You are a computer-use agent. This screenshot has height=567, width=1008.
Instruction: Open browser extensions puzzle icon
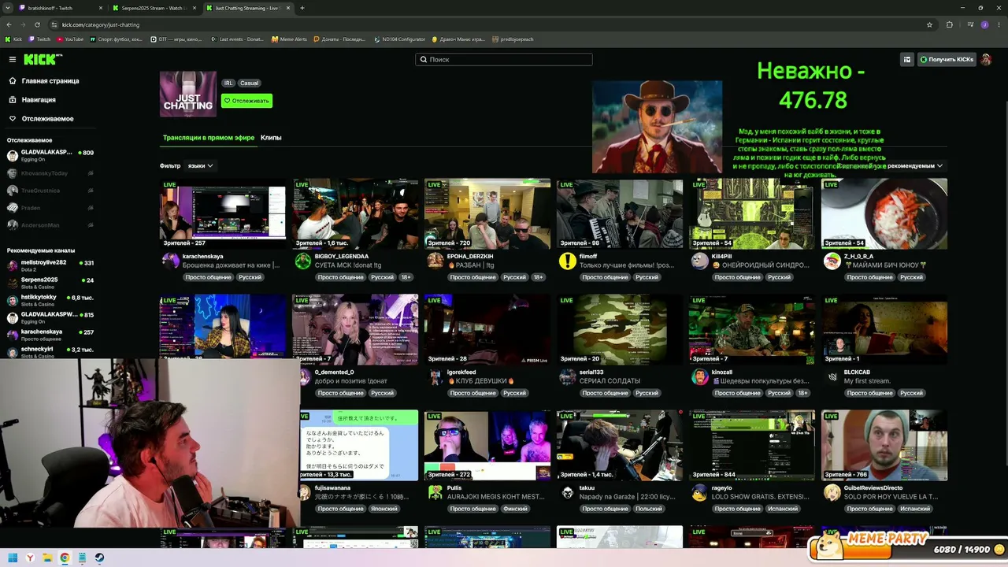coord(949,24)
